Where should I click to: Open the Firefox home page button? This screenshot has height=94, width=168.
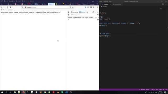[10, 7]
